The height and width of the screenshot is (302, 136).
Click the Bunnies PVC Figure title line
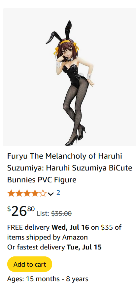42,180
